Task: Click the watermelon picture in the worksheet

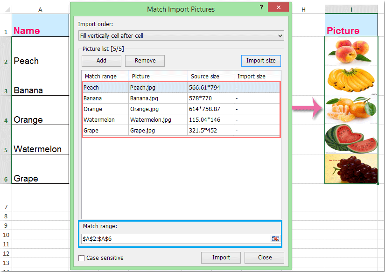Action: pyautogui.click(x=351, y=139)
